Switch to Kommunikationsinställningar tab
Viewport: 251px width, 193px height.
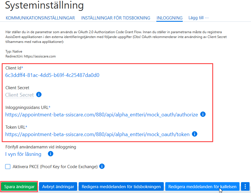pos(40,18)
